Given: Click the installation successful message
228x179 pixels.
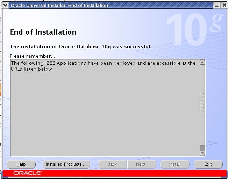Looking at the screenshot, I should coord(80,47).
